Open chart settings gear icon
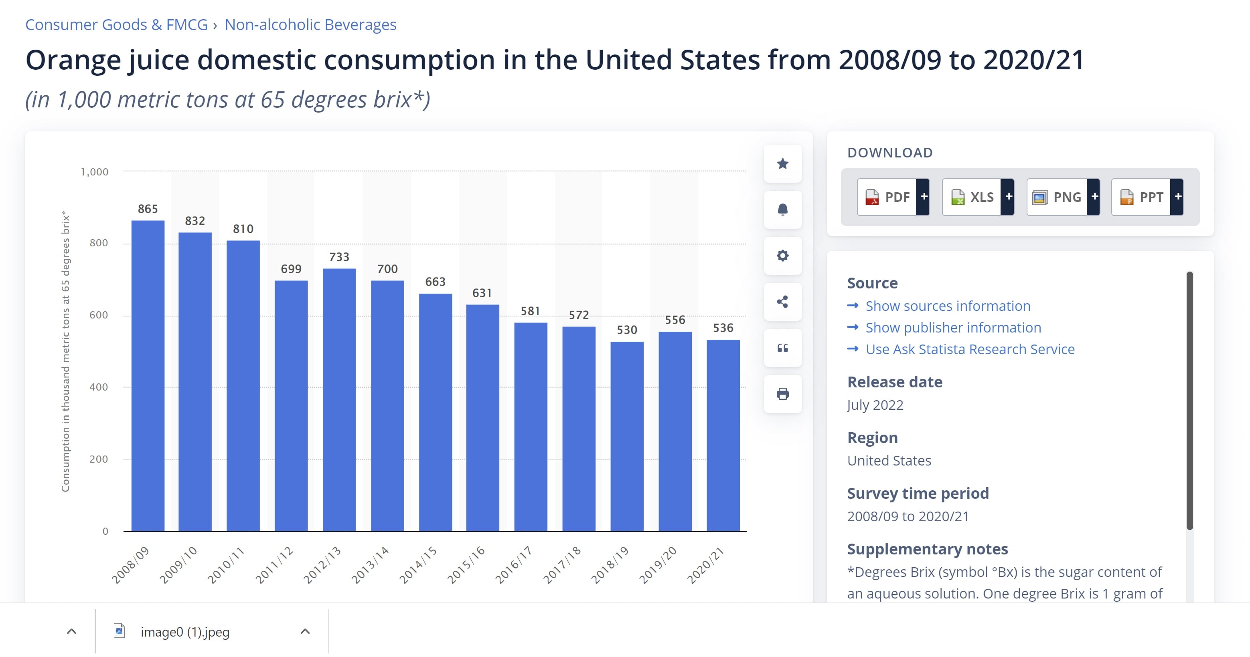The image size is (1250, 657). (782, 256)
